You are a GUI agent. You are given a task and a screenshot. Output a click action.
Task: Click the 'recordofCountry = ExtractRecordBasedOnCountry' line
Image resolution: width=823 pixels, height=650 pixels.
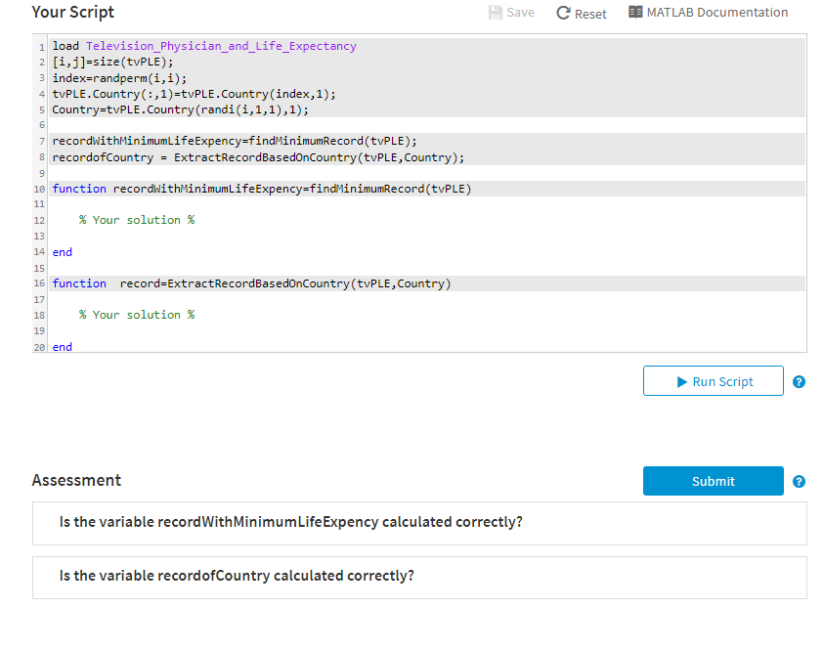[258, 157]
